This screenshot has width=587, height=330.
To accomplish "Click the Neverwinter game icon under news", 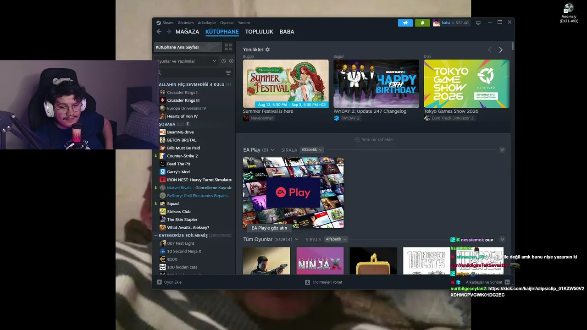I will tap(246, 118).
